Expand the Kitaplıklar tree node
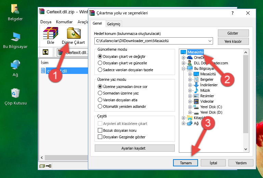The image size is (263, 178). (x=183, y=118)
